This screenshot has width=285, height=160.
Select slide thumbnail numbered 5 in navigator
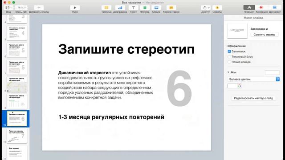pos(17,33)
